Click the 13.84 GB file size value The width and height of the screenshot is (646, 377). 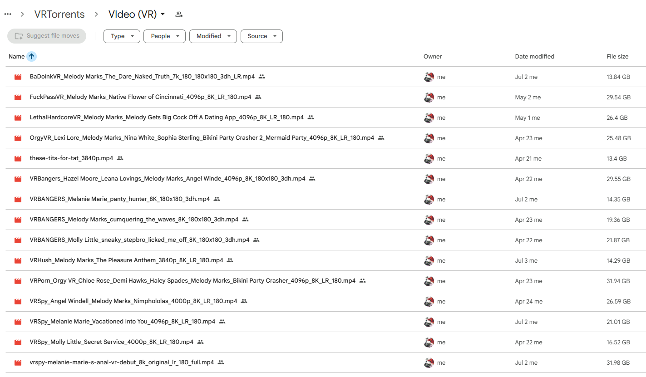(618, 77)
